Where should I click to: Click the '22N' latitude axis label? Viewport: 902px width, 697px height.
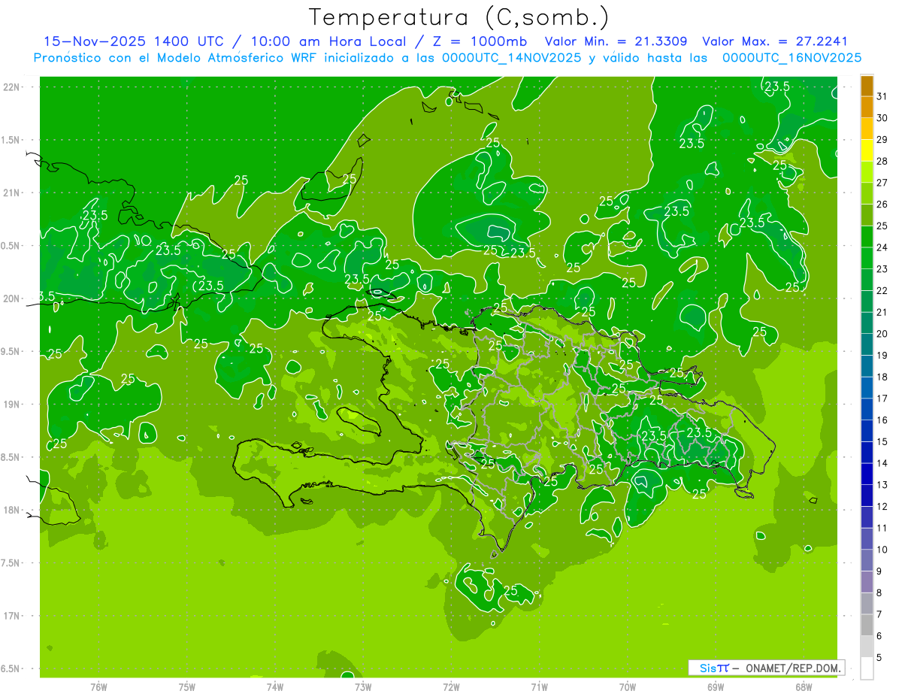pyautogui.click(x=12, y=87)
